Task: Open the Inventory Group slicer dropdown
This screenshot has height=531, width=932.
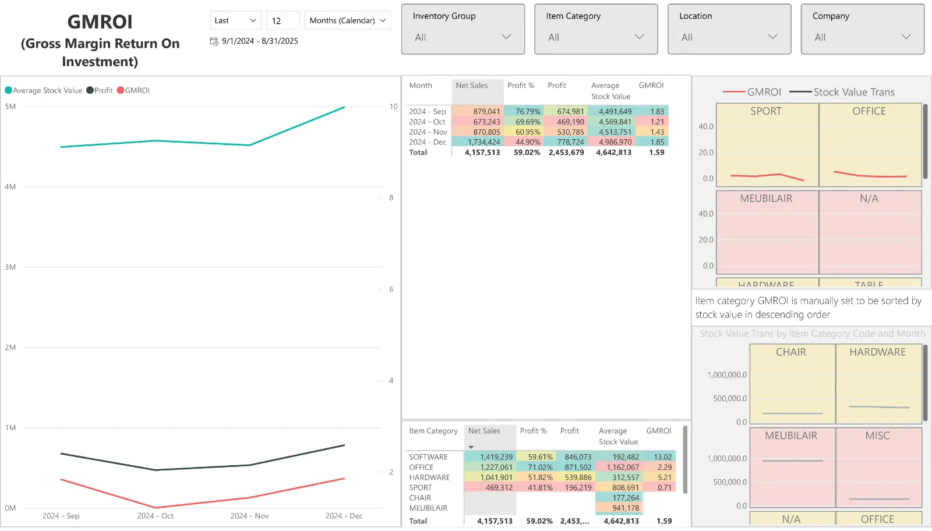Action: tap(506, 37)
